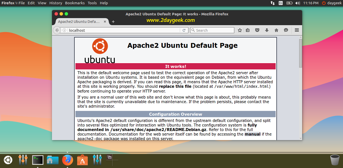Open the workspace switcher icon in dock
This screenshot has width=343, height=168.
pos(109,157)
